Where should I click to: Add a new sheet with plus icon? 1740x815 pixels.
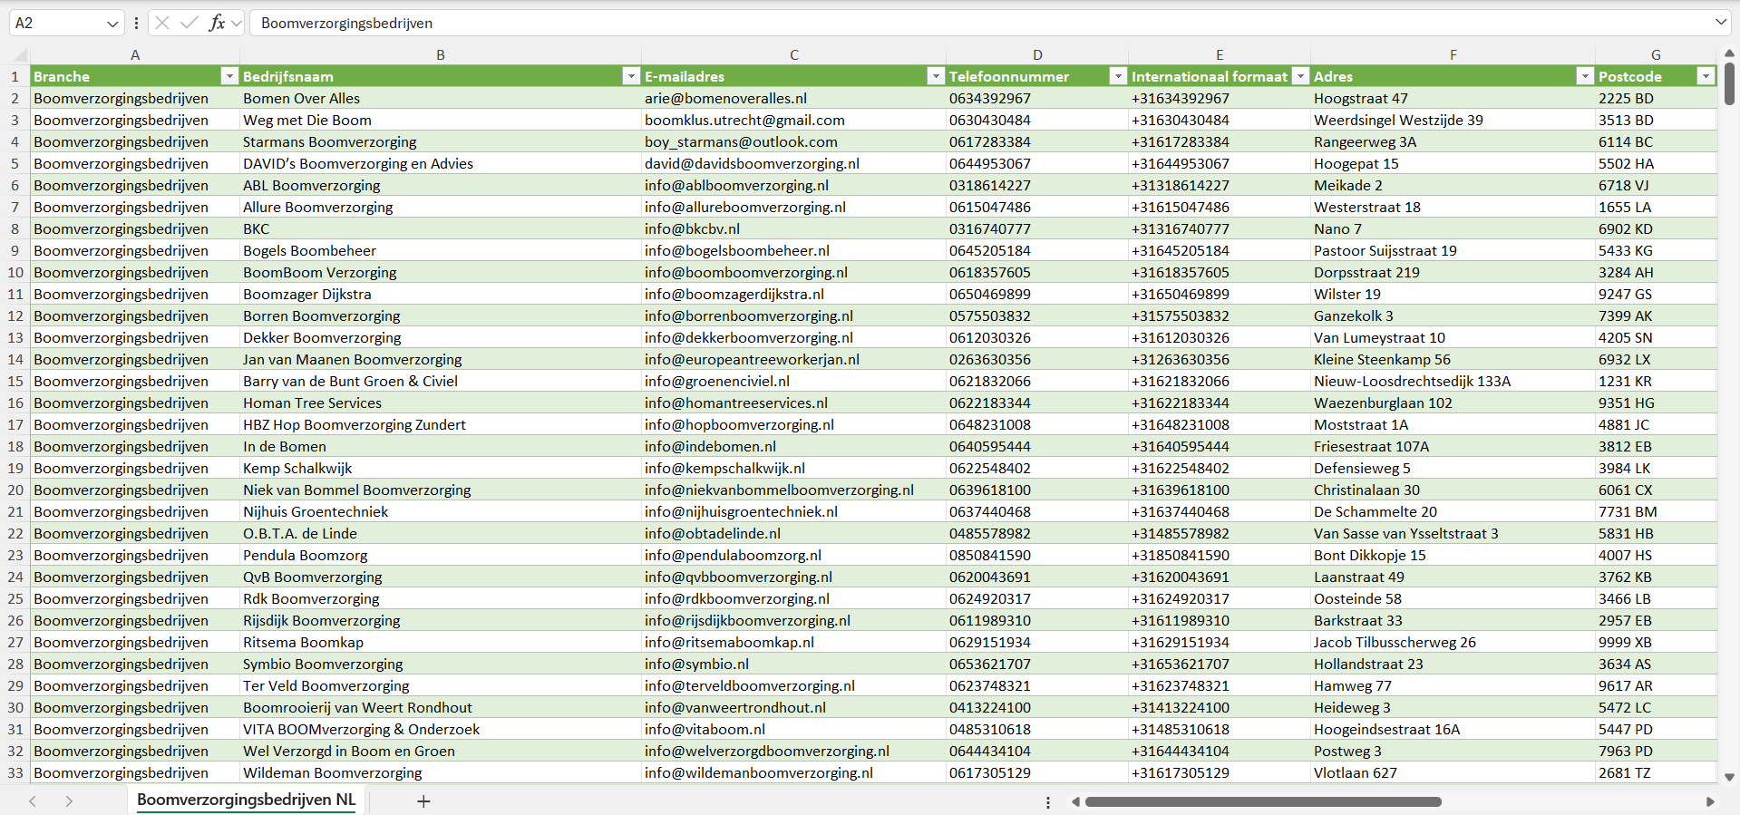pyautogui.click(x=423, y=801)
